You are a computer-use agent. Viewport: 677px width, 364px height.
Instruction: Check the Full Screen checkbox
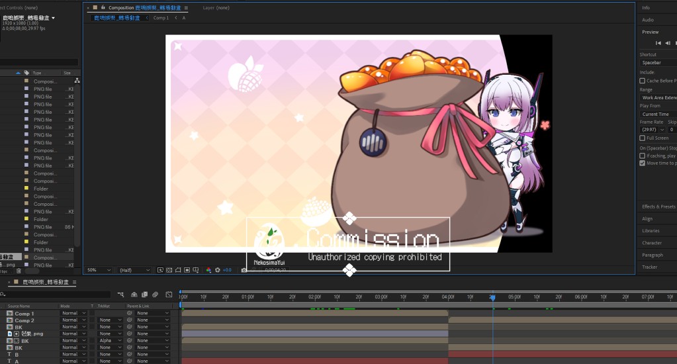click(x=643, y=138)
